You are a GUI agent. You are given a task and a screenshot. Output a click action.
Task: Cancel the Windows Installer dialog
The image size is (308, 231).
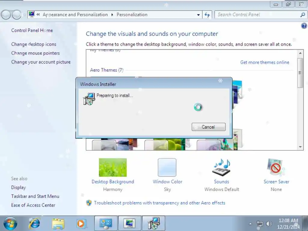tap(208, 127)
